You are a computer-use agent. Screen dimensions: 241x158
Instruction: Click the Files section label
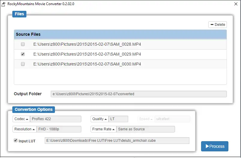click(x=20, y=14)
